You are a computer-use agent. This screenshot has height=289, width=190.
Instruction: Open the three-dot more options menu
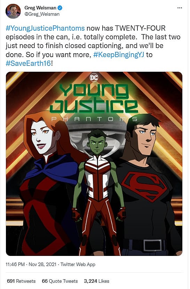pos(180,8)
